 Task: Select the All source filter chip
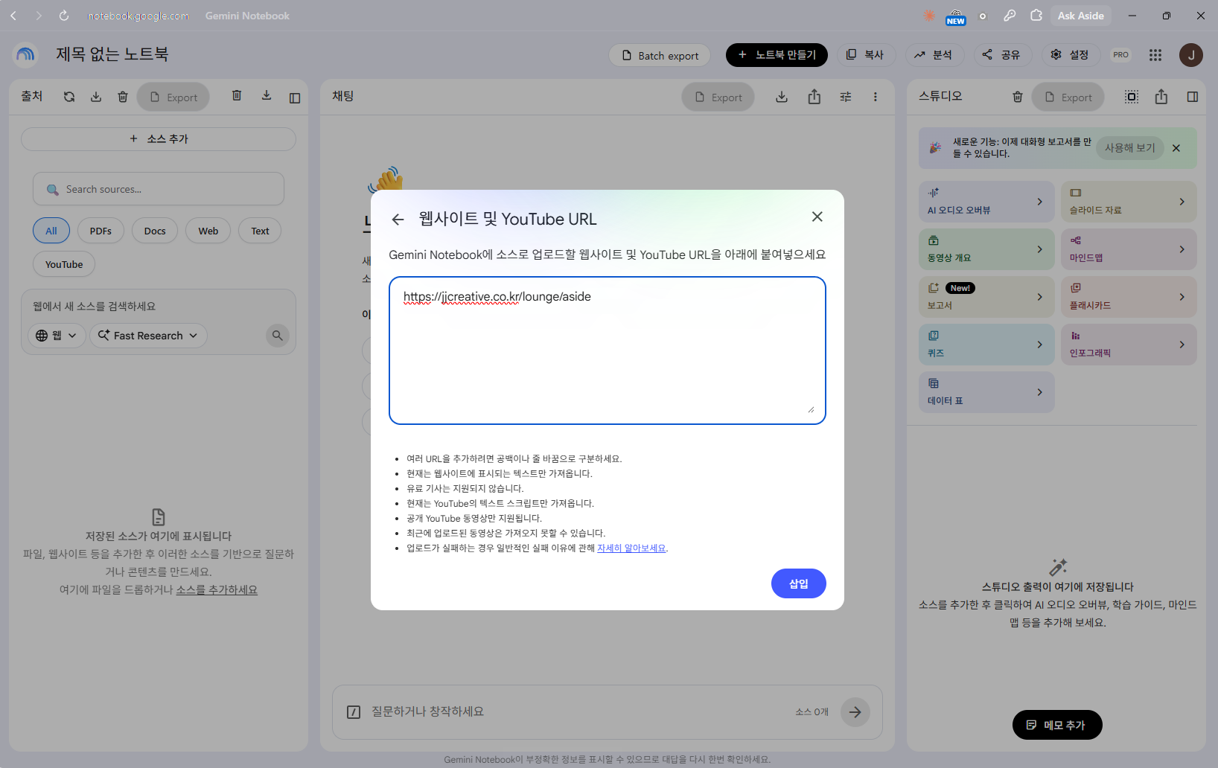click(x=51, y=231)
